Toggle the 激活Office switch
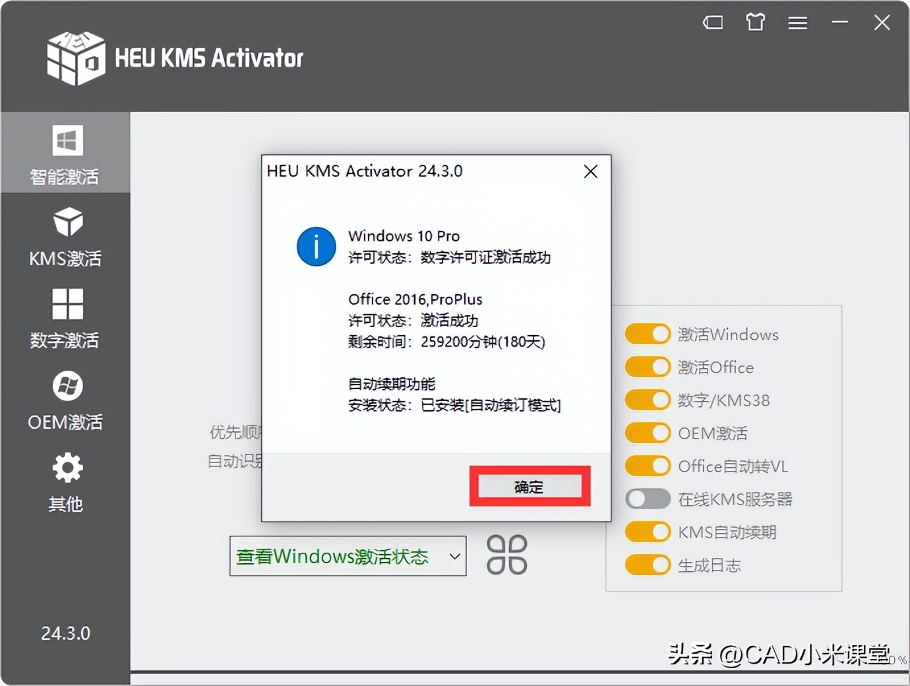The width and height of the screenshot is (910, 686). [648, 367]
